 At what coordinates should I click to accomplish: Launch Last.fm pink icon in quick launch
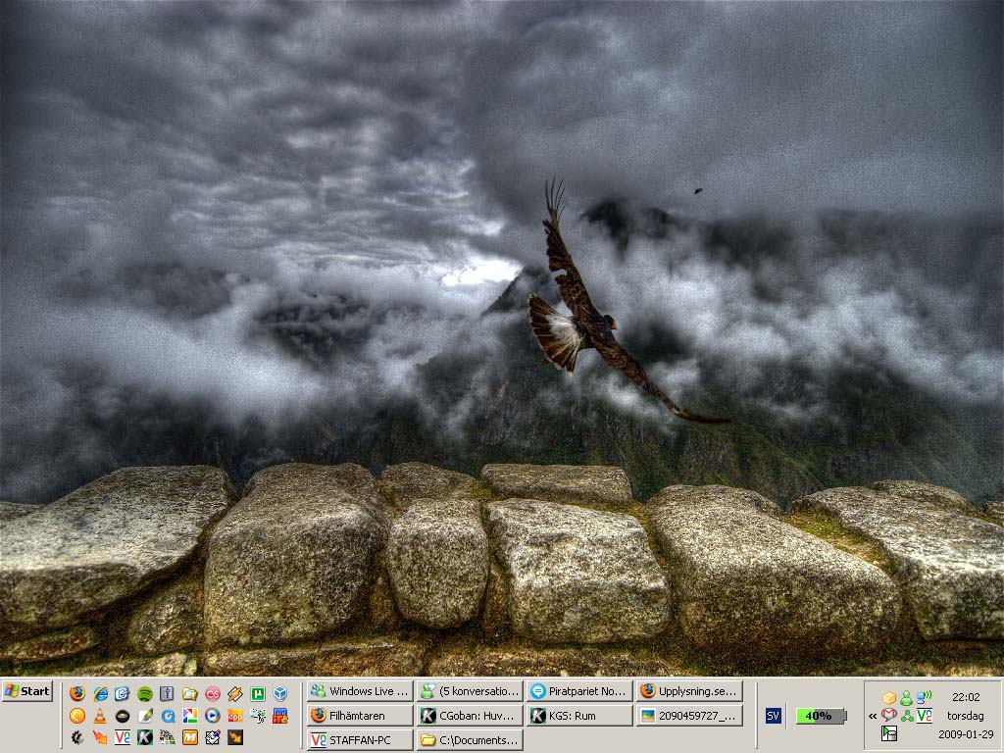tap(213, 693)
